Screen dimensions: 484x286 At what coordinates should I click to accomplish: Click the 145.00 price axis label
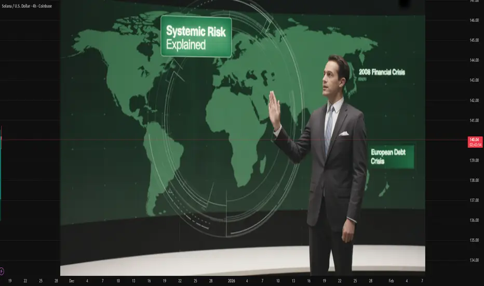(474, 40)
